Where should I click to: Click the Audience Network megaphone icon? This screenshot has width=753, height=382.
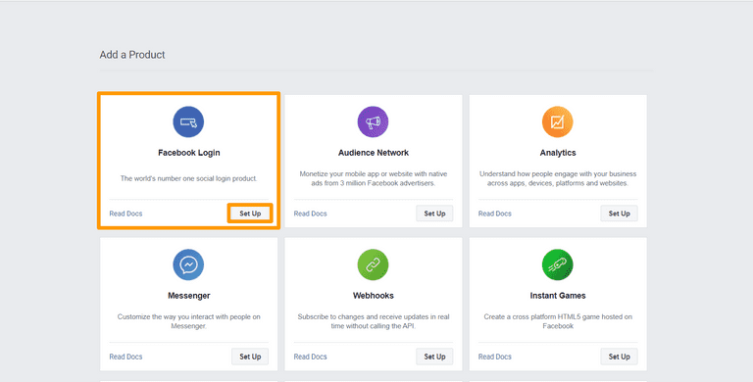click(x=374, y=121)
